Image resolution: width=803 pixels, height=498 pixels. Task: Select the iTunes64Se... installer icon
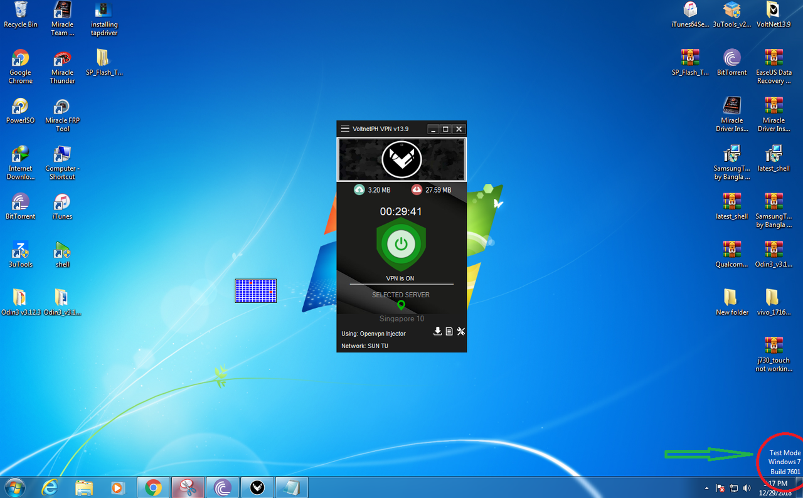point(690,15)
